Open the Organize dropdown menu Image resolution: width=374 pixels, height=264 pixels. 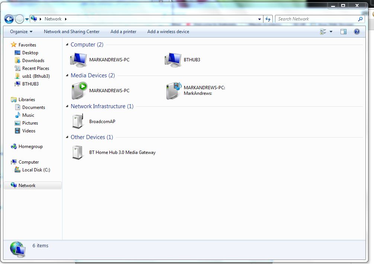[21, 32]
